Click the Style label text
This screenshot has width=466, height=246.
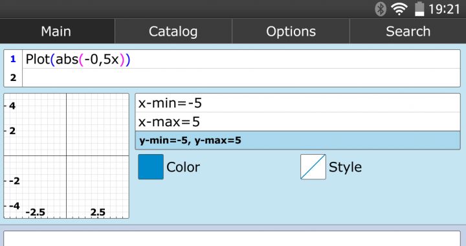point(346,167)
